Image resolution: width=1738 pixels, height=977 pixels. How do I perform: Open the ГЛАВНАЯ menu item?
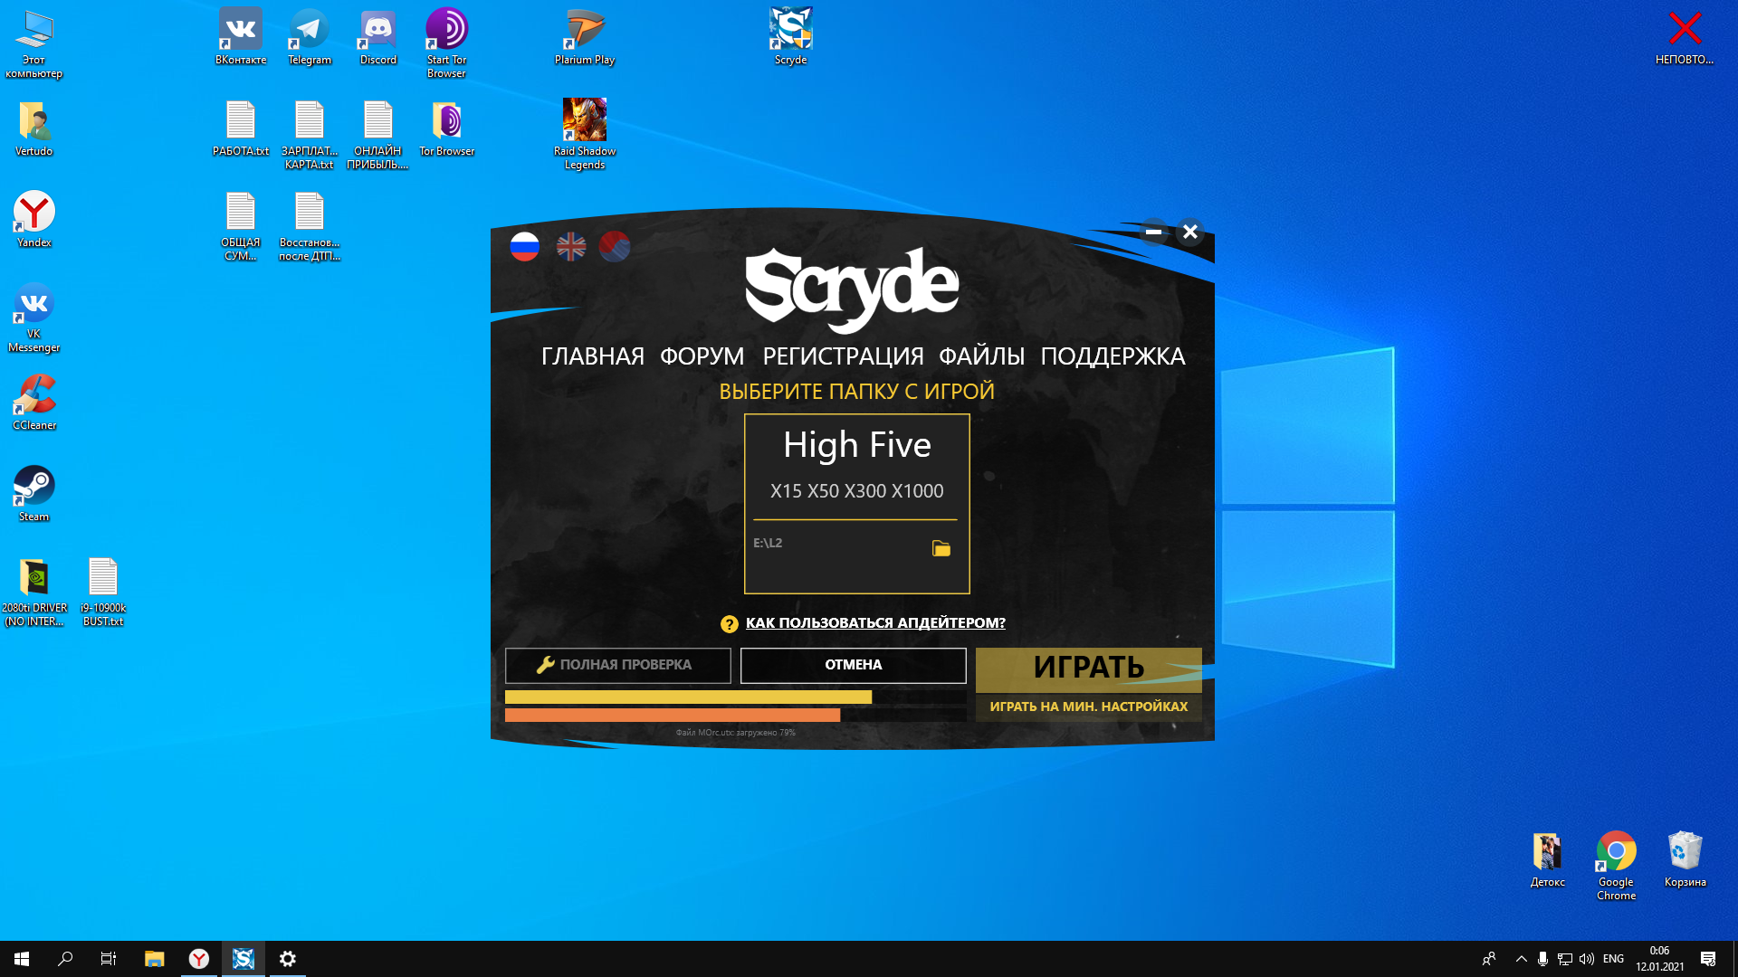pyautogui.click(x=593, y=356)
